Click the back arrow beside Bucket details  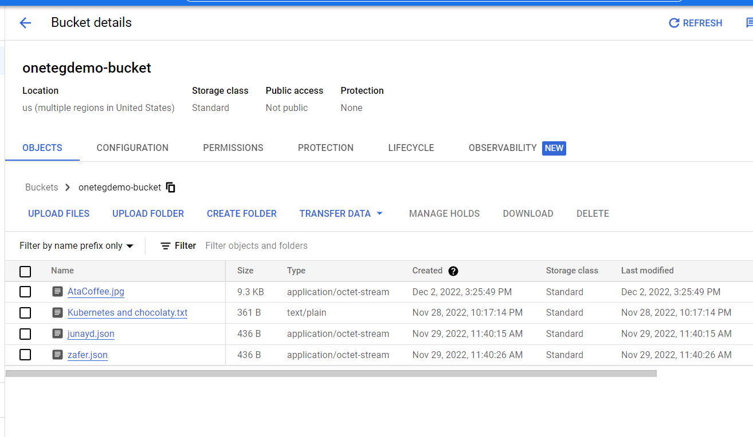25,23
